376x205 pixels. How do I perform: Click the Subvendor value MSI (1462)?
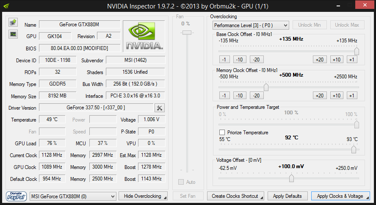tap(135, 60)
